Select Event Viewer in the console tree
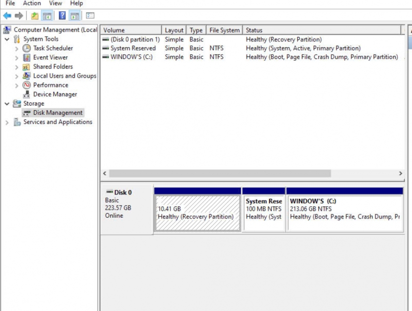The height and width of the screenshot is (311, 412). tap(50, 57)
